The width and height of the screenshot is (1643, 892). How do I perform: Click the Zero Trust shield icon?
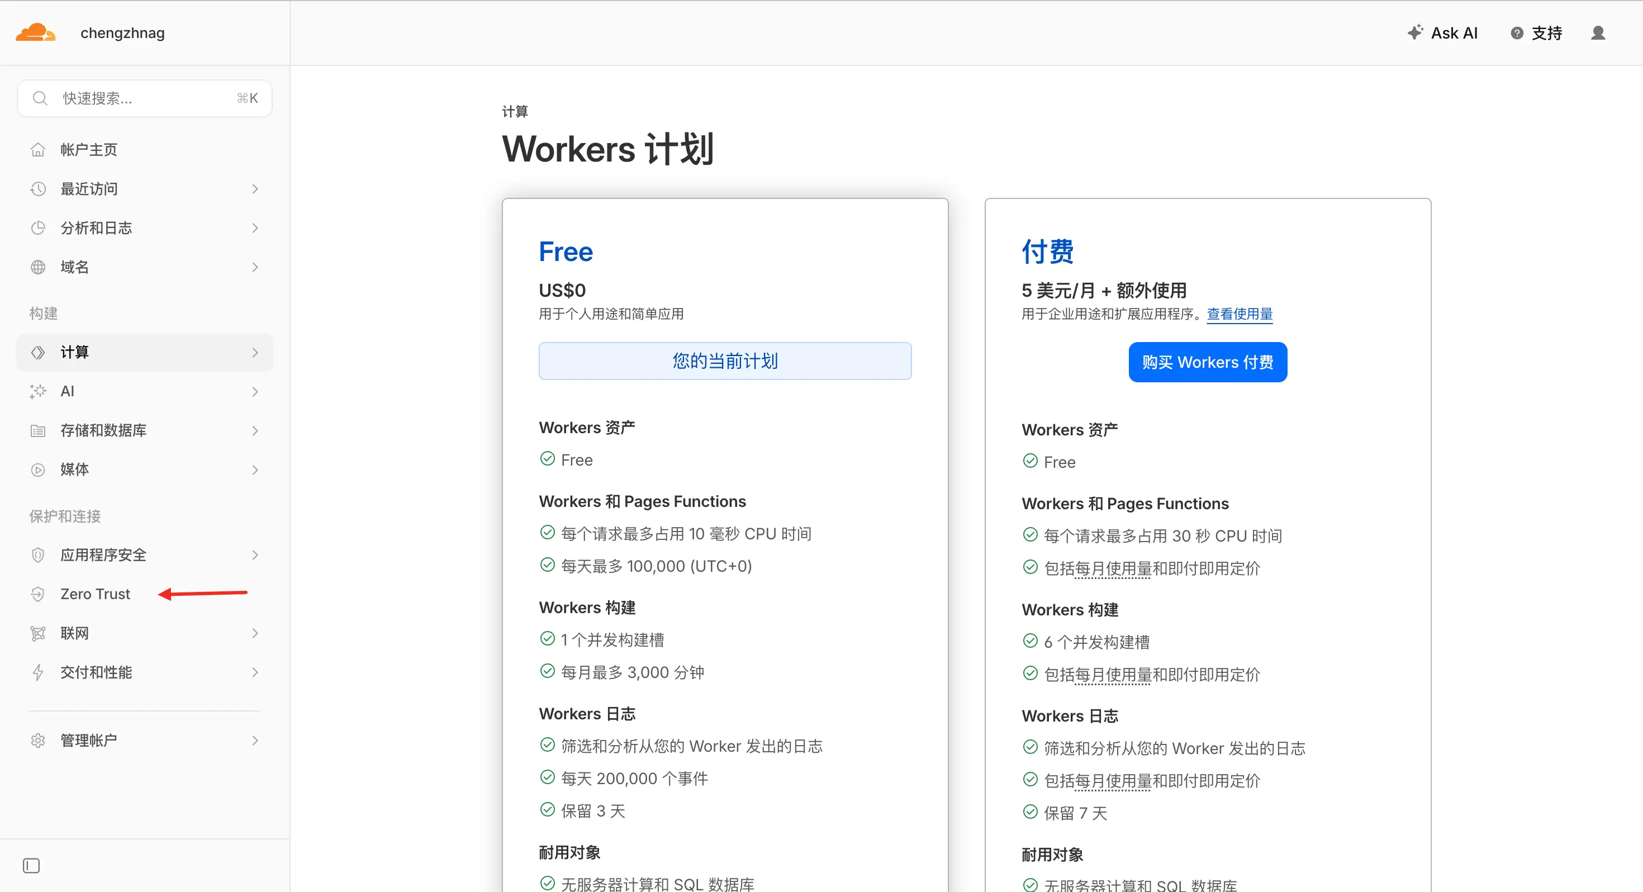point(38,594)
